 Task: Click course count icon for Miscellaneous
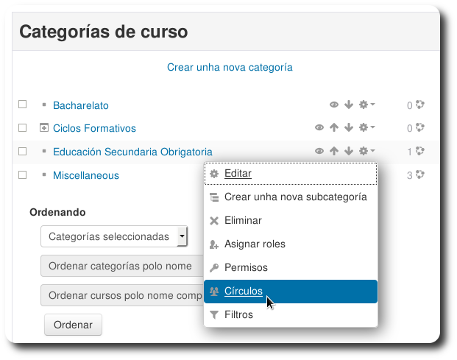pos(420,174)
